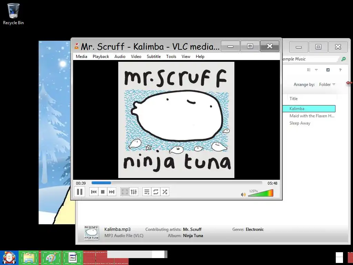The width and height of the screenshot is (353, 265).
Task: Adjust the 125% volume slider
Action: pos(261,193)
